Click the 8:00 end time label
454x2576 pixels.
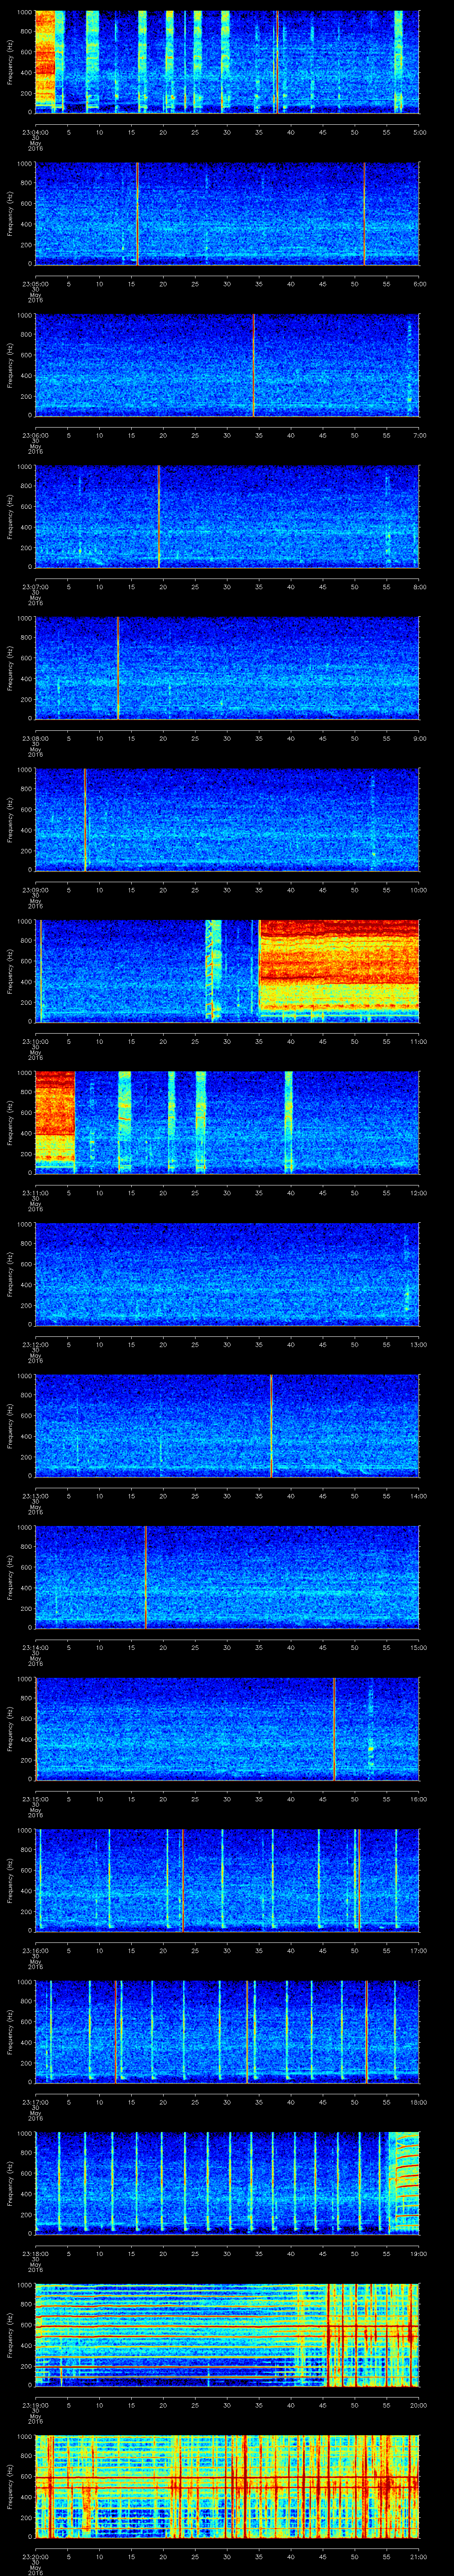[419, 587]
